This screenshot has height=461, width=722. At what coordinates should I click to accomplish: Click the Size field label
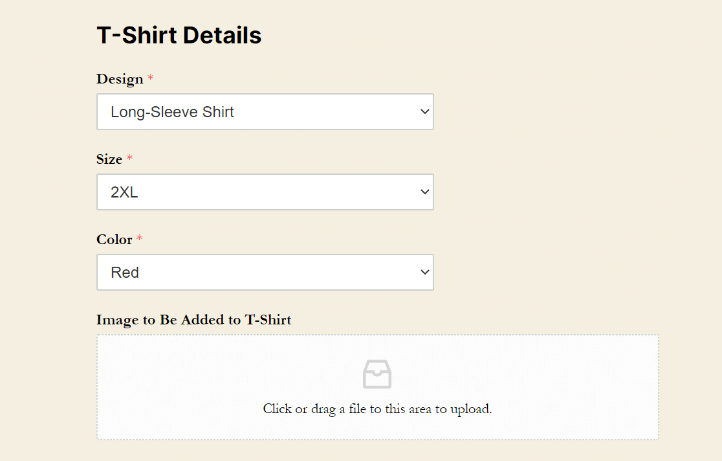(x=109, y=159)
